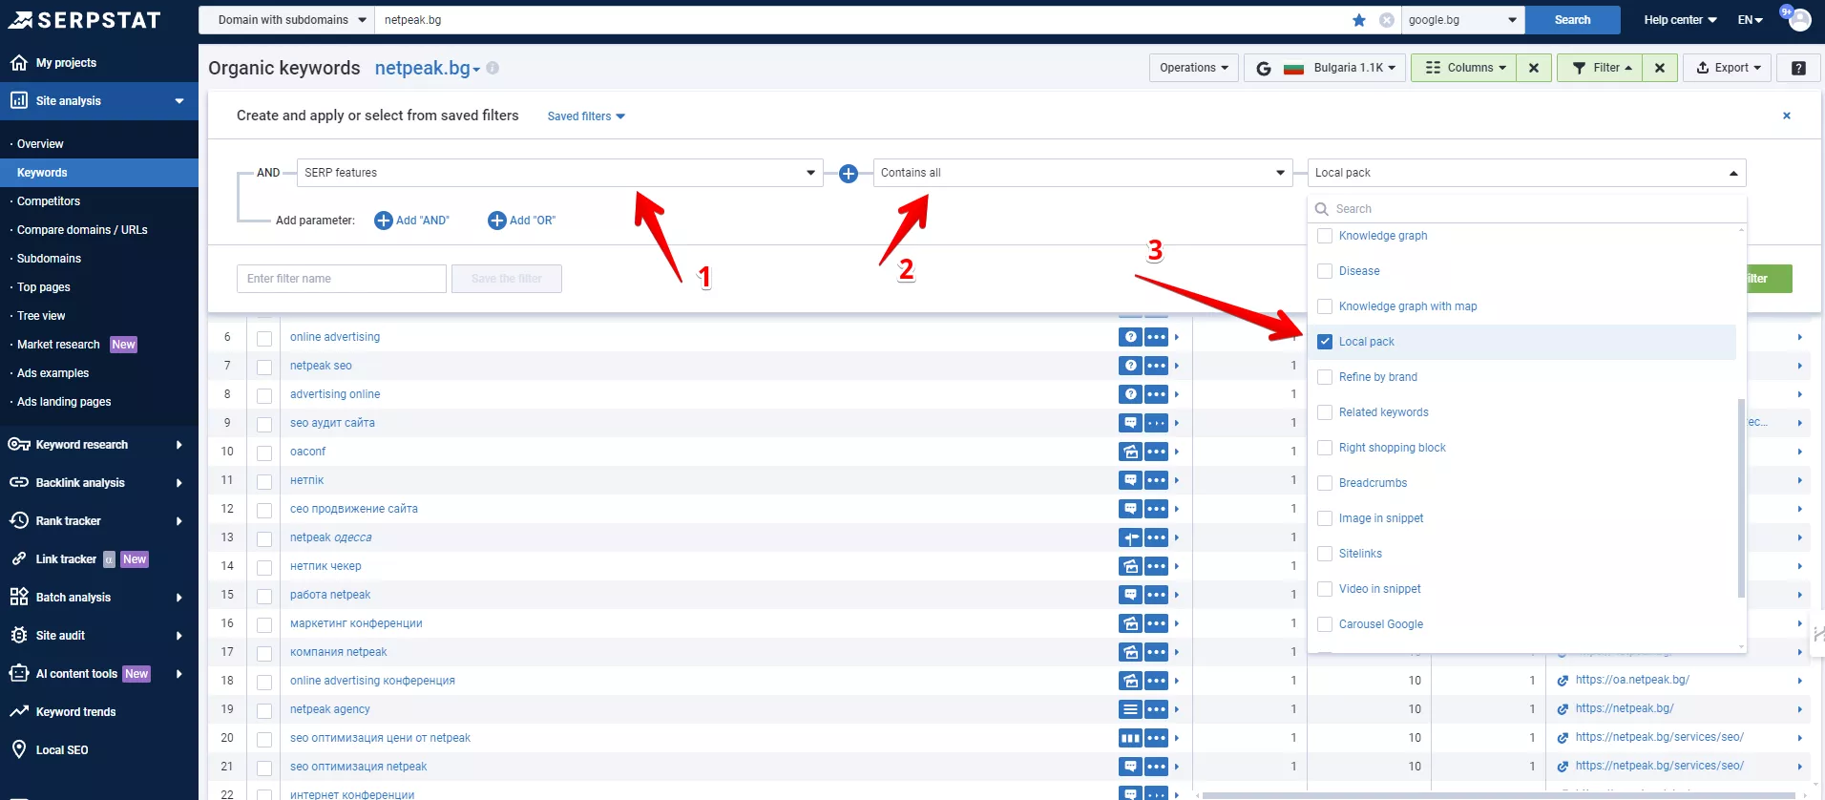This screenshot has height=800, width=1825.
Task: Check the Disease option
Action: click(1325, 271)
